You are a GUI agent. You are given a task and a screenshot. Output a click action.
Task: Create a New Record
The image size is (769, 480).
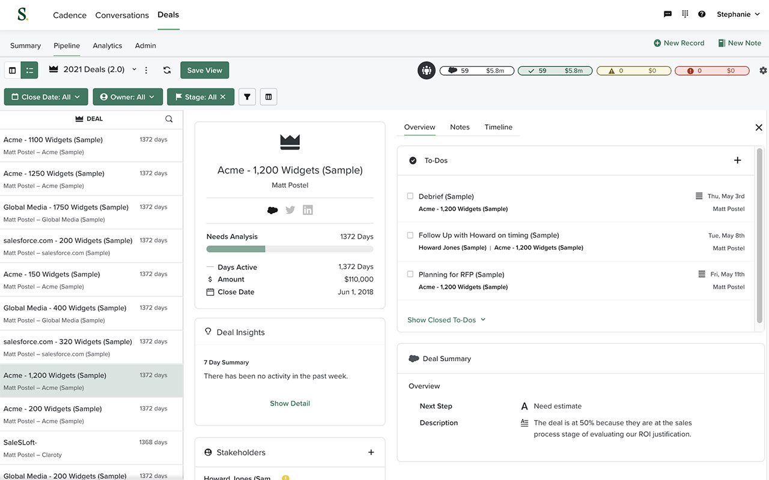tap(679, 43)
